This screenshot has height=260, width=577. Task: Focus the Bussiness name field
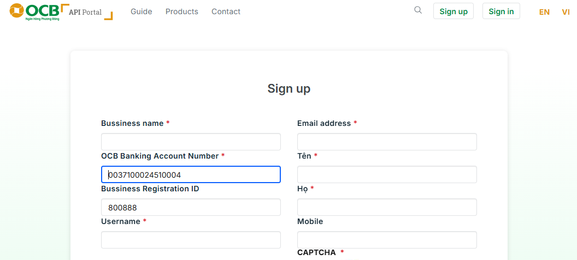(191, 142)
